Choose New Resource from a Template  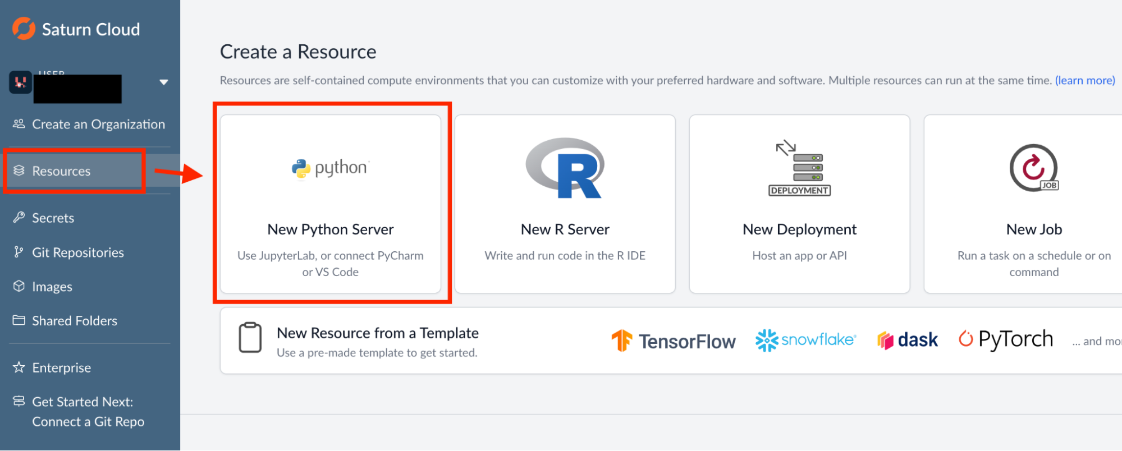377,333
